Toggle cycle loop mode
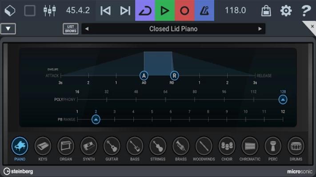Screen dimensions: 316x177 pos(145,11)
